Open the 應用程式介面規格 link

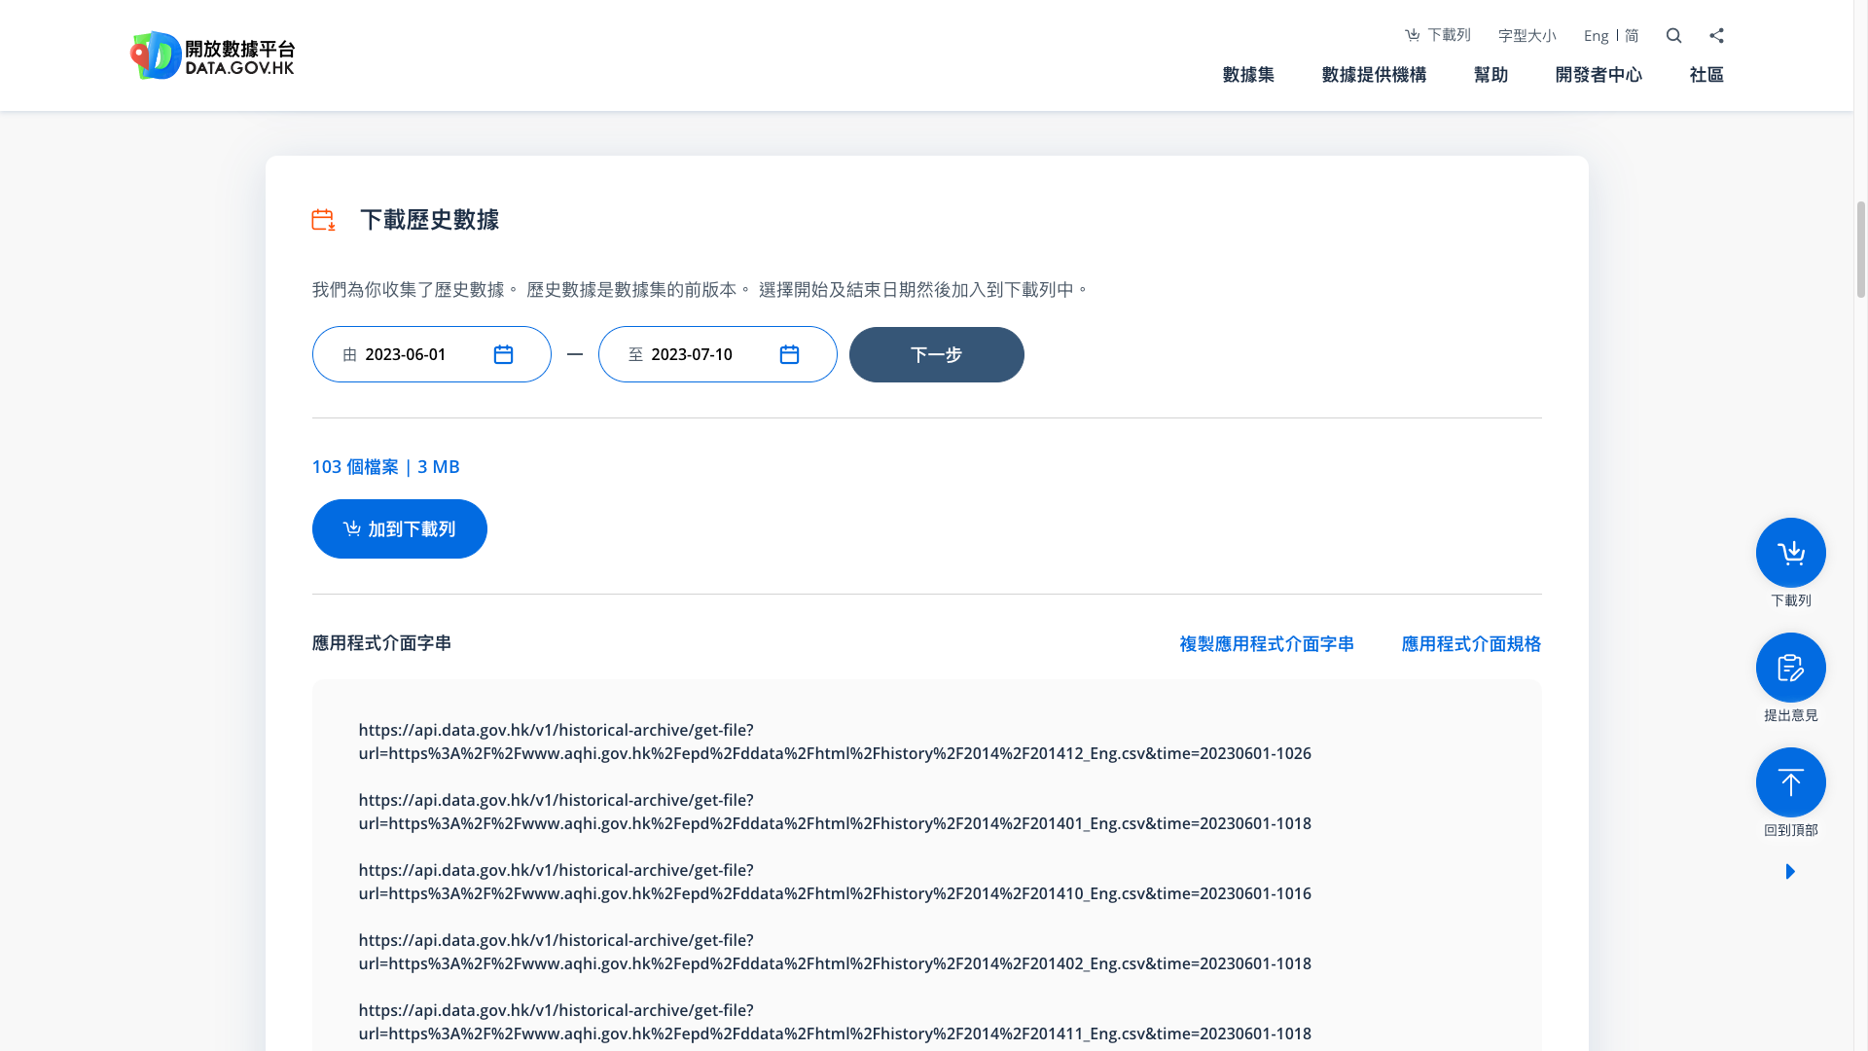pyautogui.click(x=1470, y=643)
